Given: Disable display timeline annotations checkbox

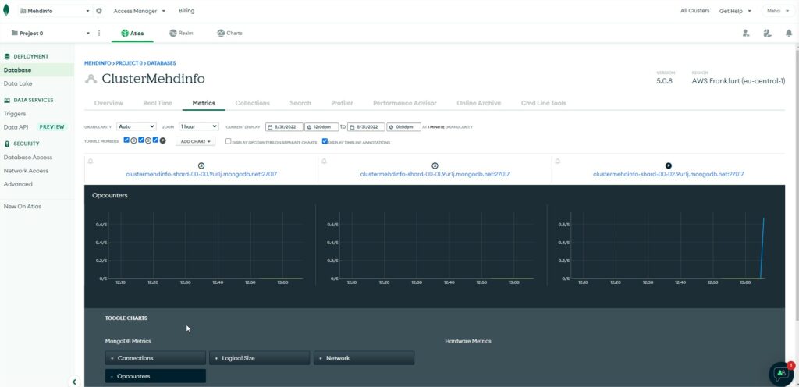Looking at the screenshot, I should [x=325, y=141].
